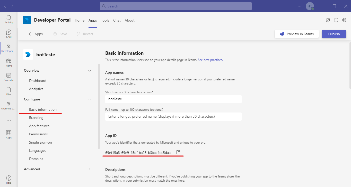
Task: Expand the Advanced section
Action: [90, 169]
